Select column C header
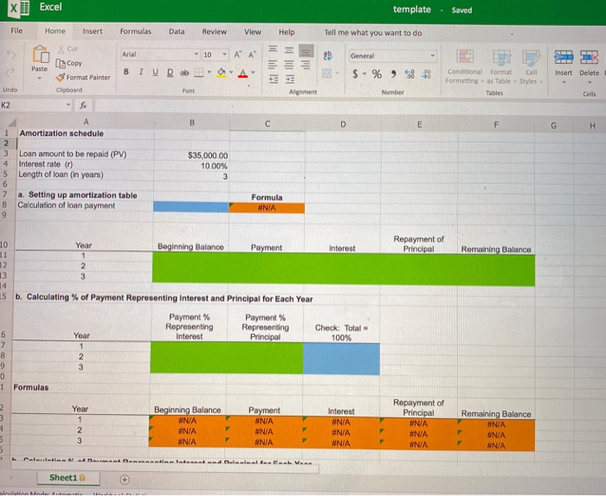Viewport: 606px width, 496px height. [268, 124]
